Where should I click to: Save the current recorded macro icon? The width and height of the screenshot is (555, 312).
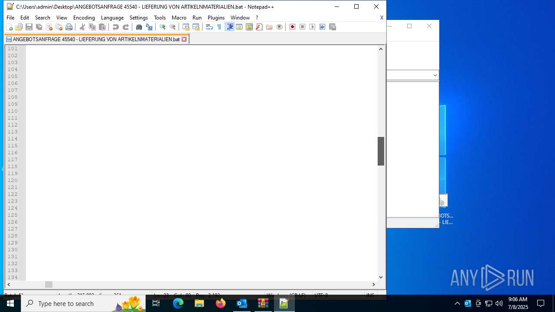pyautogui.click(x=333, y=27)
